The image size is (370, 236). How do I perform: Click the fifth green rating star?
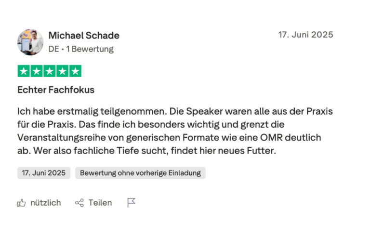pyautogui.click(x=75, y=71)
